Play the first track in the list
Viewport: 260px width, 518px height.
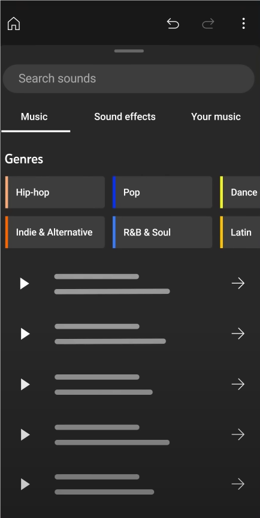click(x=25, y=284)
